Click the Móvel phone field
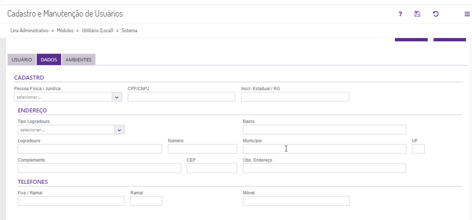 click(x=296, y=201)
